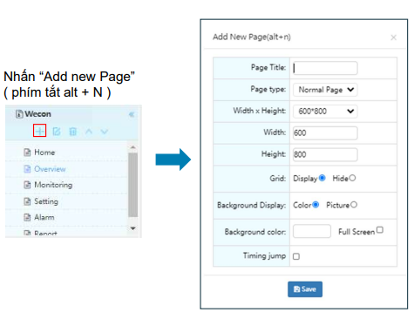The width and height of the screenshot is (414, 326).
Task: Click scroll up arrow in page list
Action: point(132,147)
